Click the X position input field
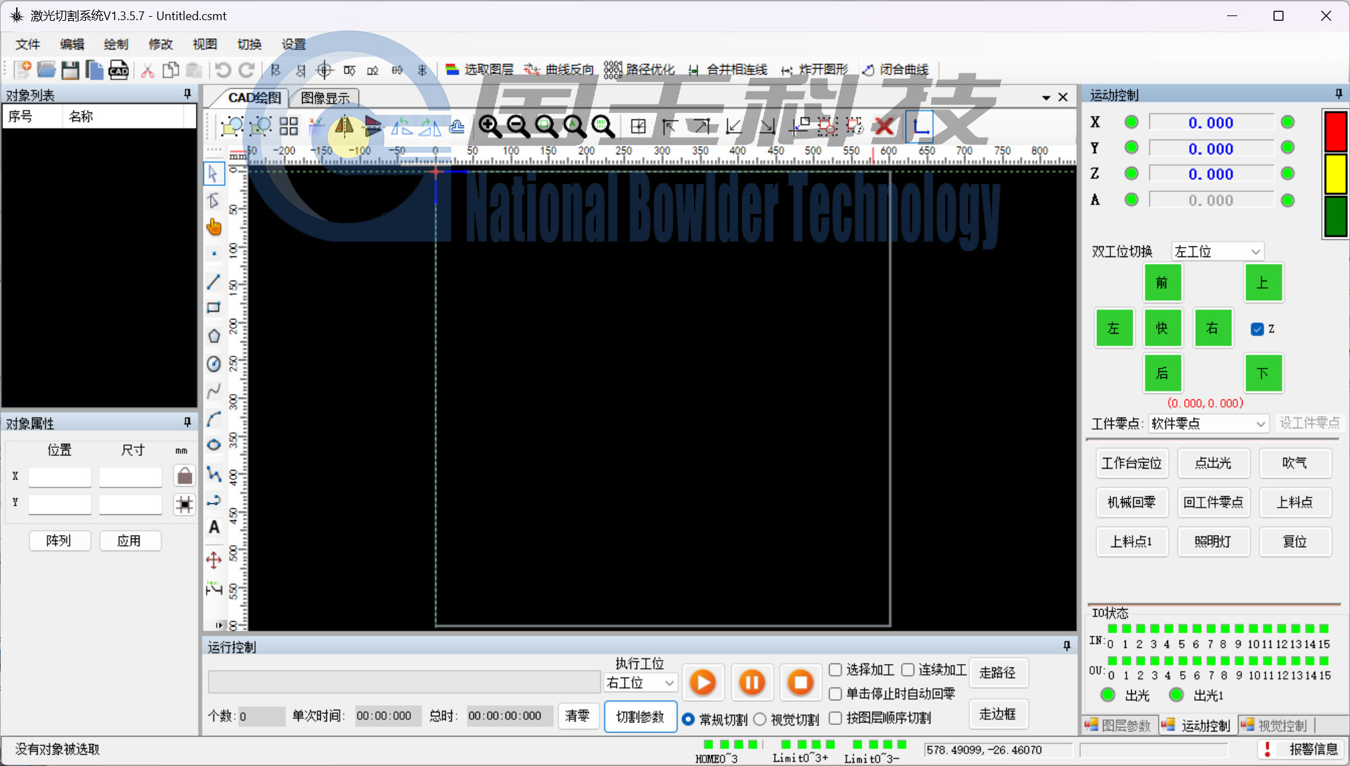The width and height of the screenshot is (1350, 766). point(60,477)
